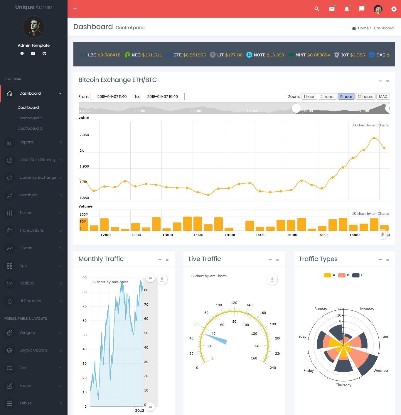The width and height of the screenshot is (401, 415).
Task: Click the Dashboard home icon in sidebar
Action: 10,93
